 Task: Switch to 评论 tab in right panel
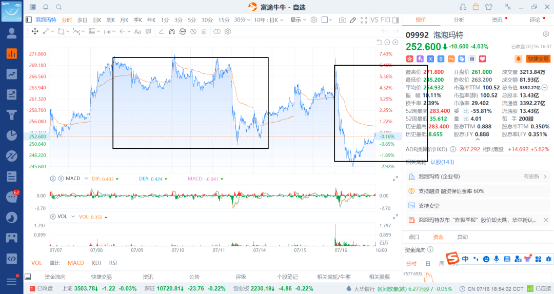(535, 20)
